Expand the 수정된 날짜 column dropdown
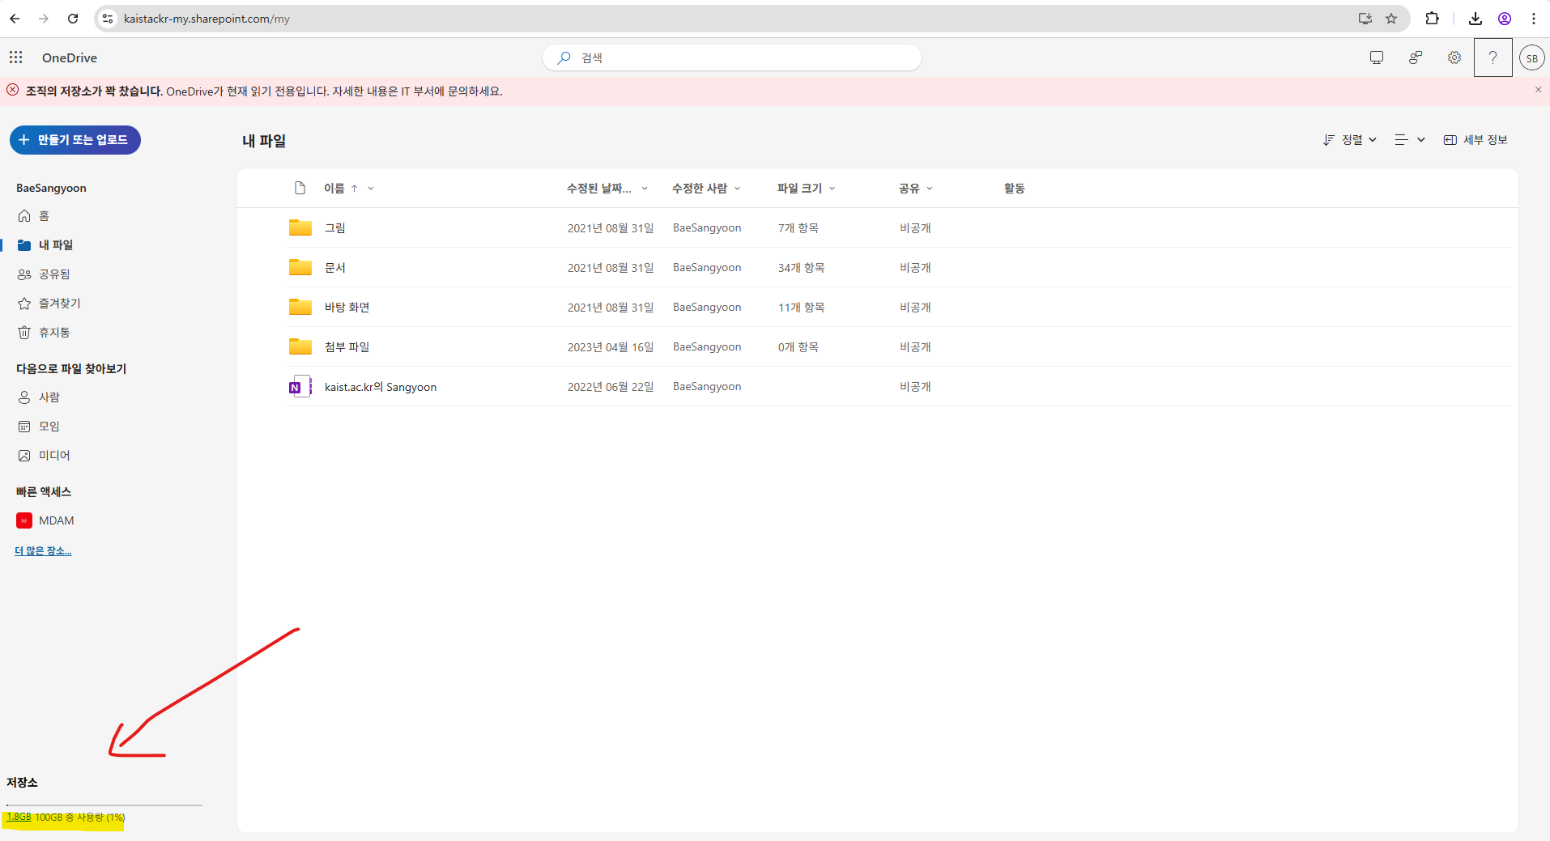This screenshot has width=1550, height=841. coord(645,189)
